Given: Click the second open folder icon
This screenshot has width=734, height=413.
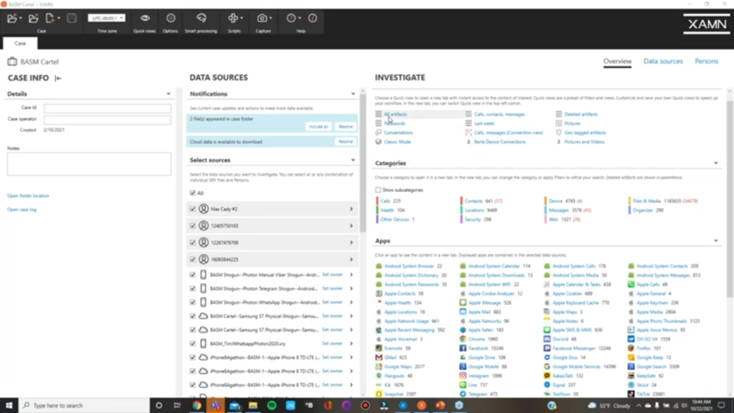Looking at the screenshot, I should point(33,18).
